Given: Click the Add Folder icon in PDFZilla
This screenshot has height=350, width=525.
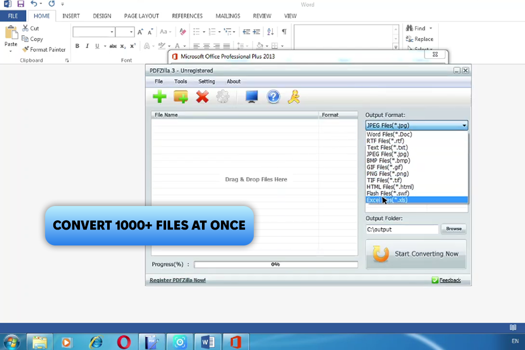Looking at the screenshot, I should (181, 97).
